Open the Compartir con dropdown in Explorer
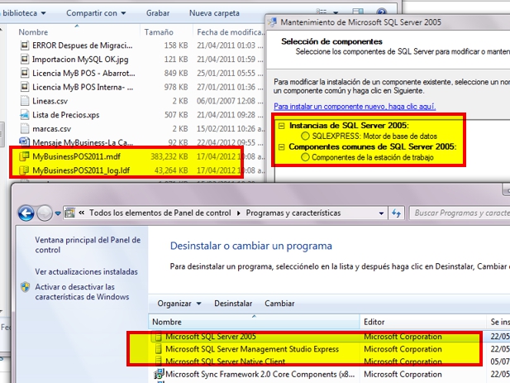The width and height of the screenshot is (510, 383). [96, 13]
